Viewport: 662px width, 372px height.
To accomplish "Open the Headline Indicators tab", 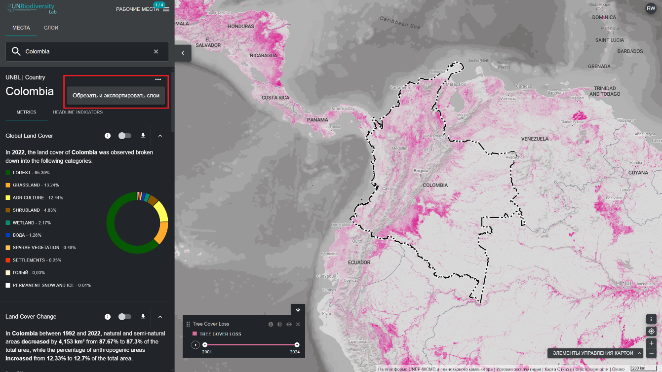I will point(78,112).
